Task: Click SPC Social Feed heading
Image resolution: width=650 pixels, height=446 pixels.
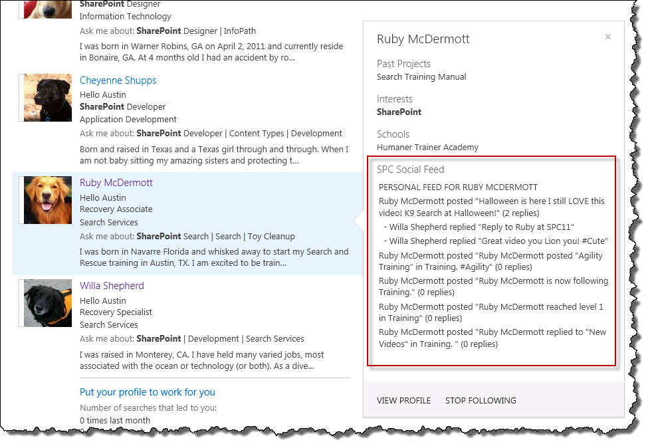Action: point(410,169)
